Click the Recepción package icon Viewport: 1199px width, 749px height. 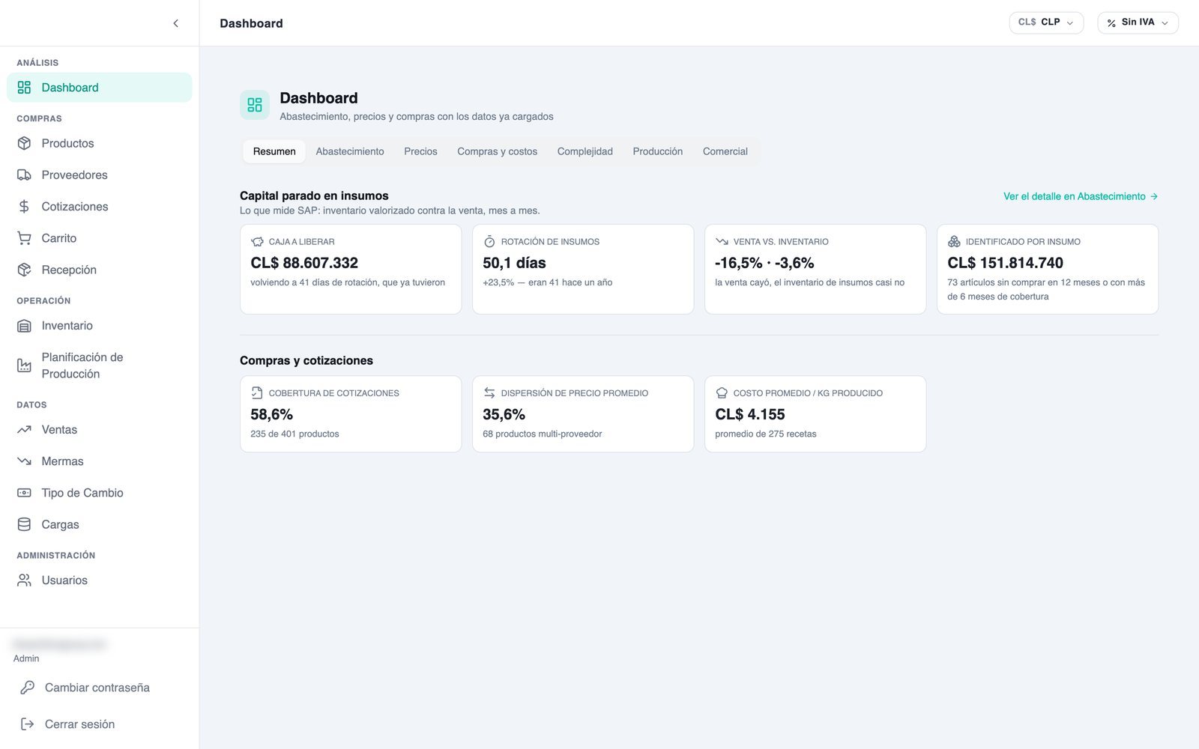tap(24, 270)
